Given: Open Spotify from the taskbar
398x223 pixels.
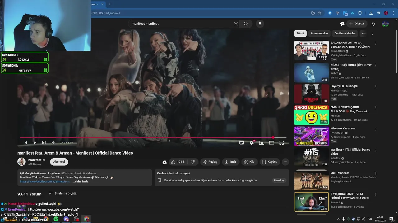Looking at the screenshot, I should pyautogui.click(x=56, y=219).
